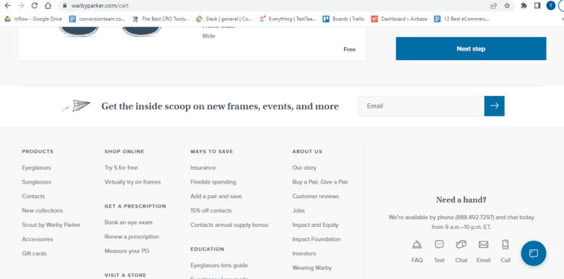Go back to the previous page
Screen dimensions: 564x279
pos(7,5)
